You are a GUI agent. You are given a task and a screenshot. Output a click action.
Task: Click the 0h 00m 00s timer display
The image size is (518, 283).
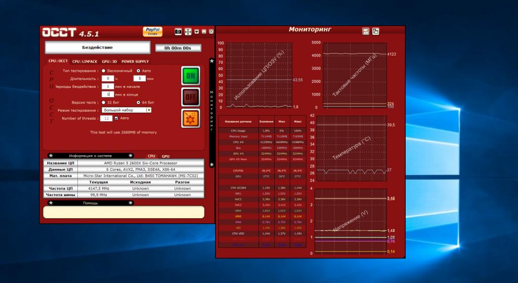tap(178, 48)
